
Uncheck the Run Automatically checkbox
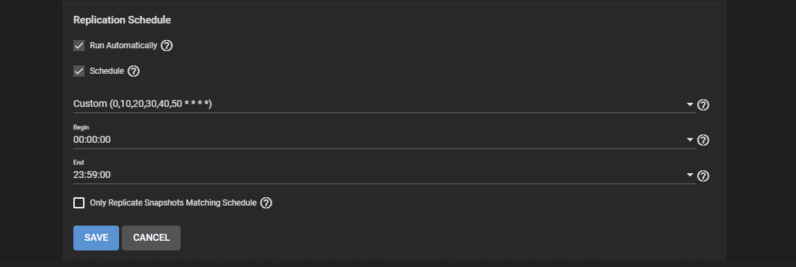coord(79,46)
